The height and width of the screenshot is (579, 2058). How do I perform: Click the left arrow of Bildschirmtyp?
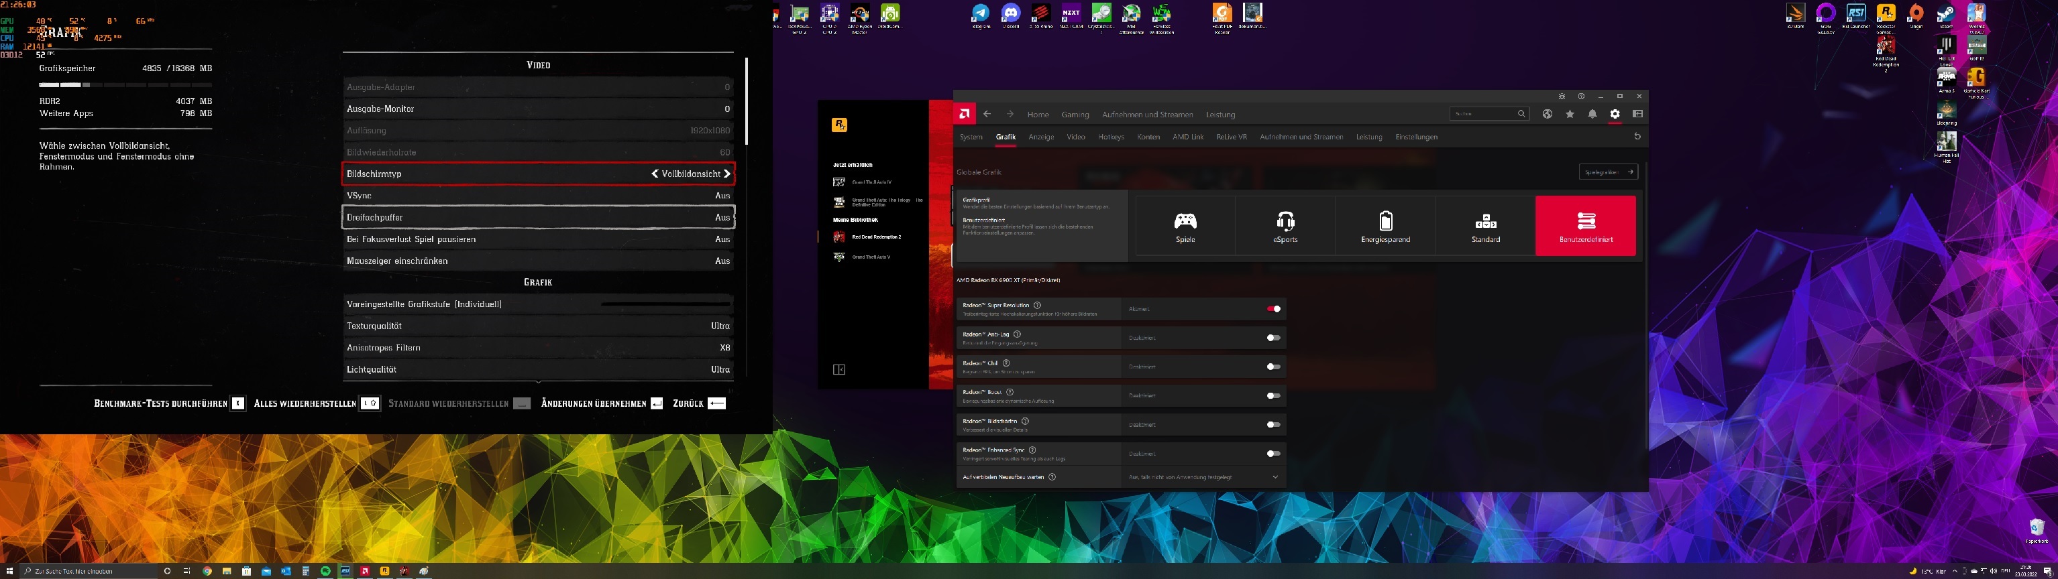pyautogui.click(x=655, y=174)
